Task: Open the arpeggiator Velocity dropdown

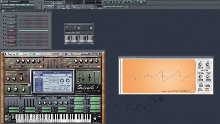Action: [x=54, y=81]
